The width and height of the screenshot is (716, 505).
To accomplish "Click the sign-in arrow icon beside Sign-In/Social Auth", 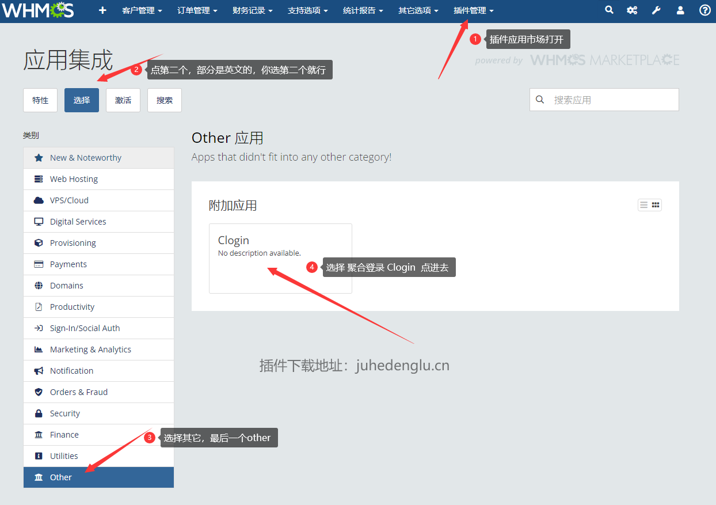I will [x=39, y=328].
